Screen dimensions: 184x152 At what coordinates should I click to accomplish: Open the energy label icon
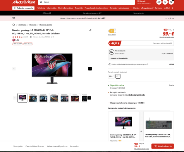[112, 31]
